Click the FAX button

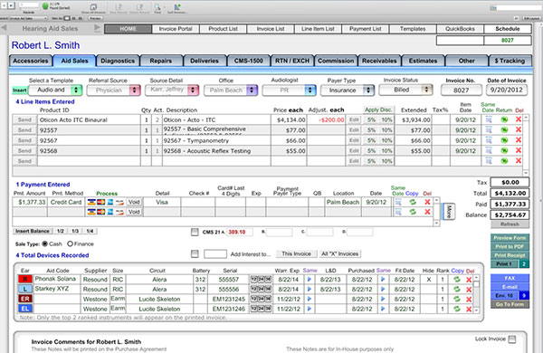(x=510, y=278)
